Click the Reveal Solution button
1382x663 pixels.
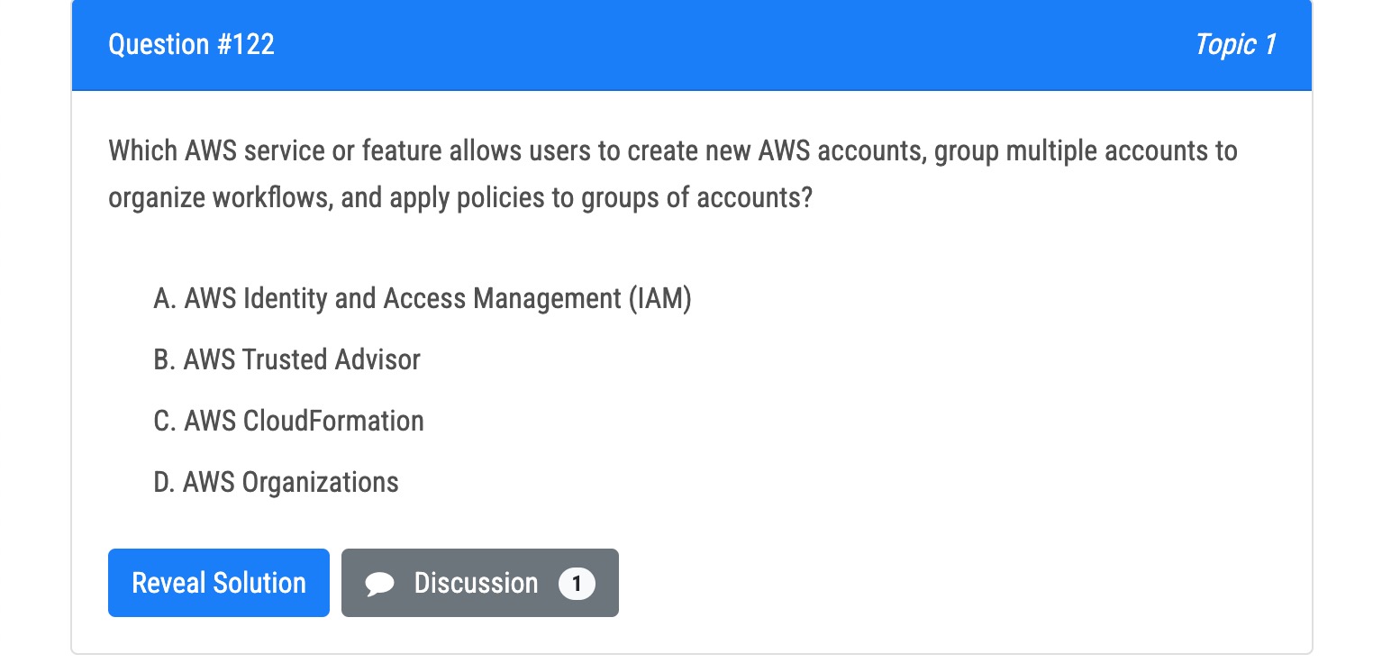click(x=219, y=583)
